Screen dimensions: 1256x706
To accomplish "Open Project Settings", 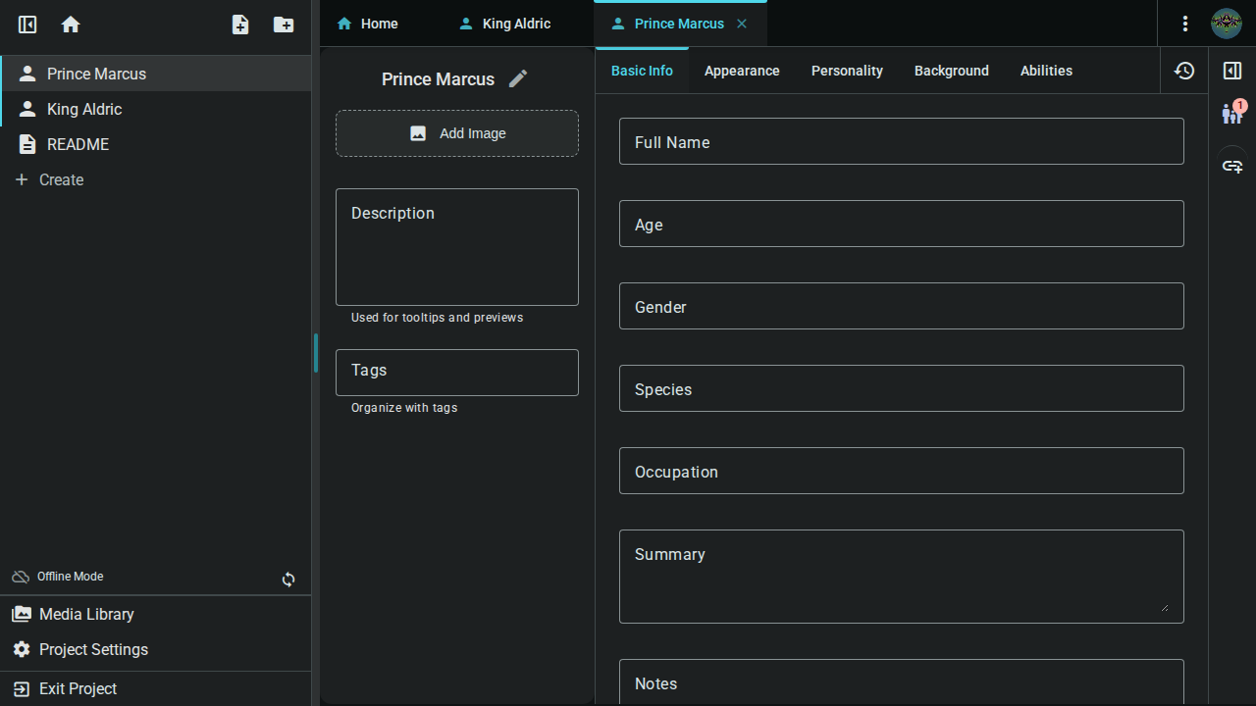I will [93, 649].
